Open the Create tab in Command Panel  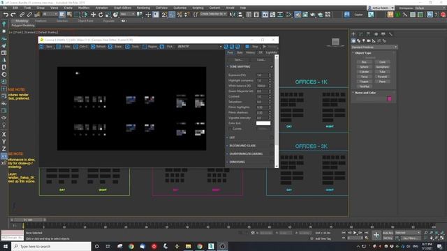coord(353,34)
